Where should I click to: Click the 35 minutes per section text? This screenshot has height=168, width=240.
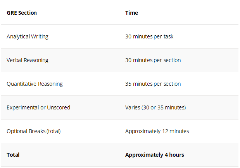[x=153, y=84]
